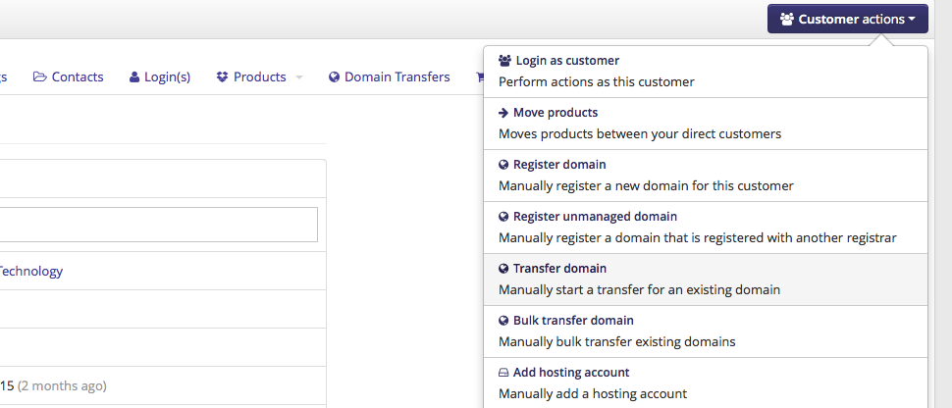Click the person icon beside Login(s)

[x=134, y=77]
